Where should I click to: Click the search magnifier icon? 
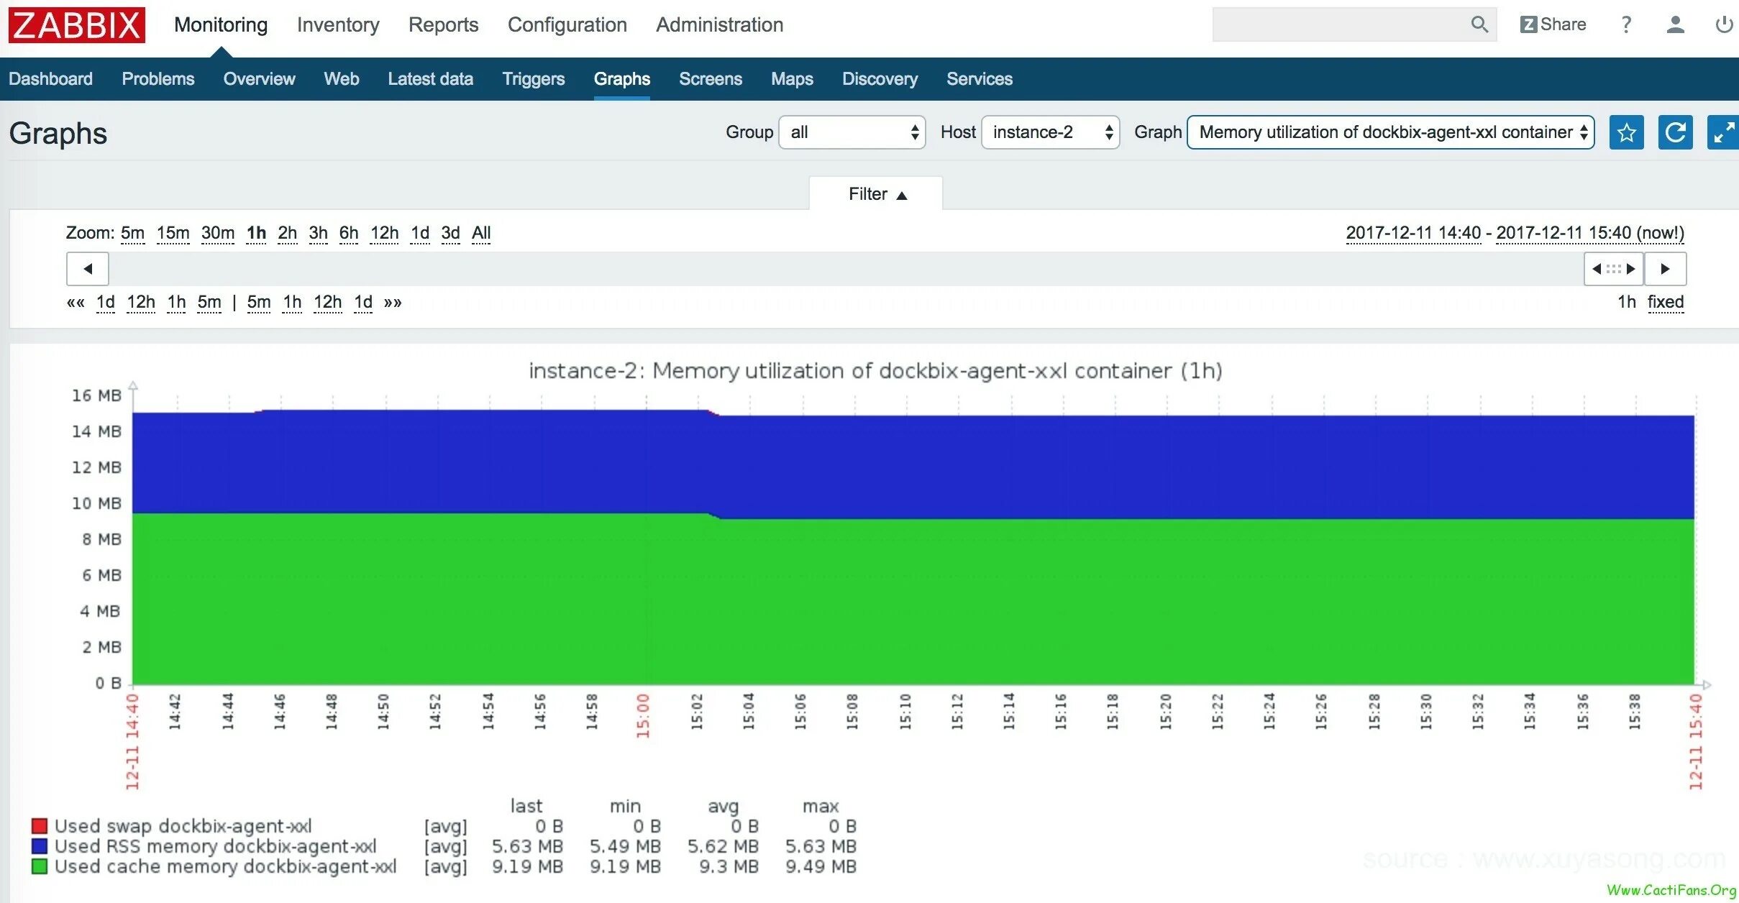tap(1479, 24)
